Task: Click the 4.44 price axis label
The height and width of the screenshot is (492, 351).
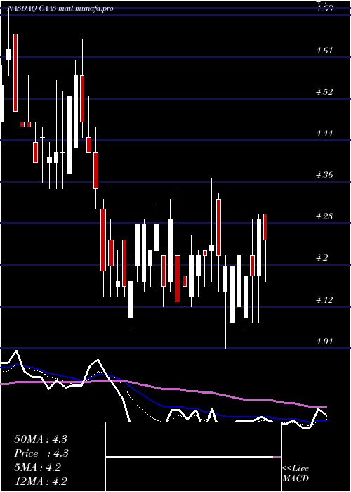Action: [x=324, y=134]
